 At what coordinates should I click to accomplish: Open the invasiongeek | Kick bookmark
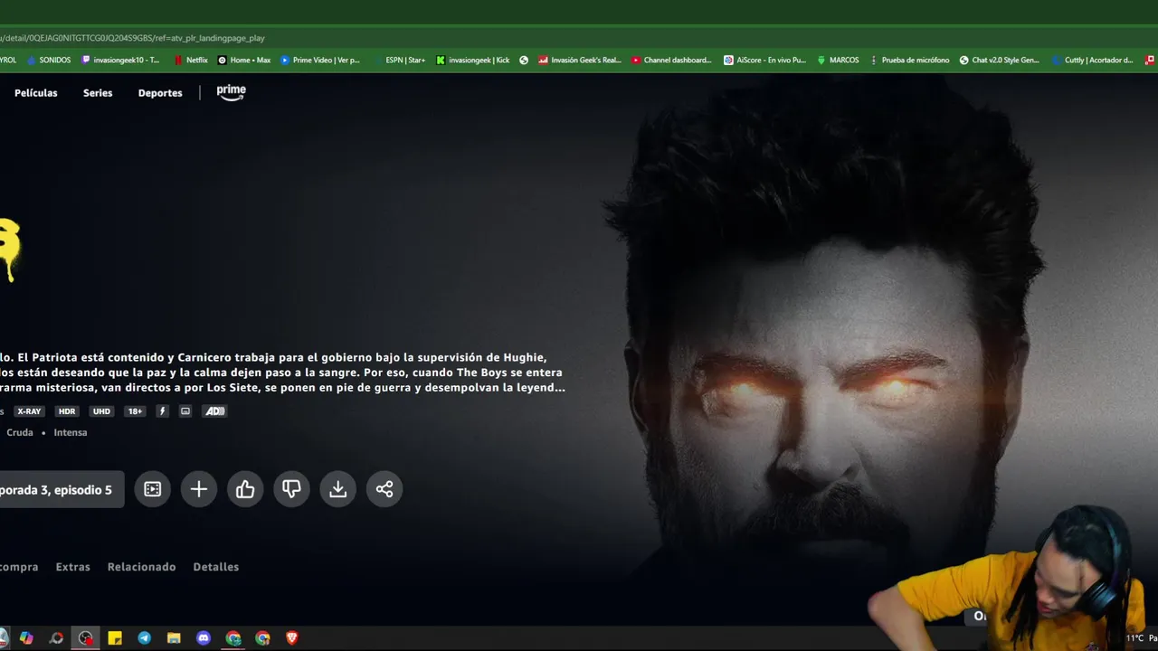point(473,61)
